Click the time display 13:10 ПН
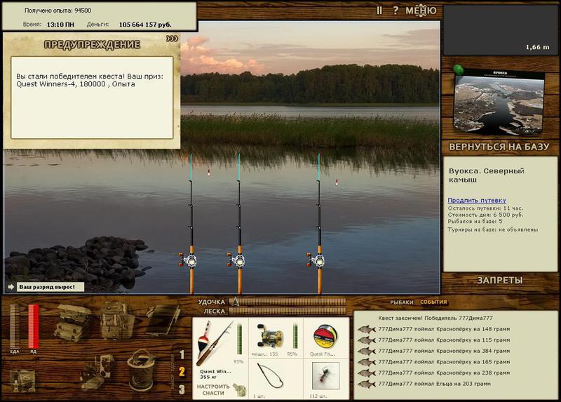The width and height of the screenshot is (561, 402). 60,25
